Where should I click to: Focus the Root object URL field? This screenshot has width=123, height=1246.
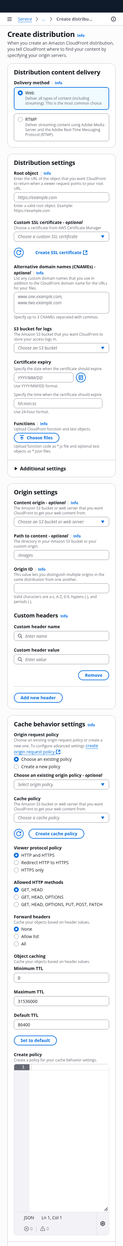[61, 197]
